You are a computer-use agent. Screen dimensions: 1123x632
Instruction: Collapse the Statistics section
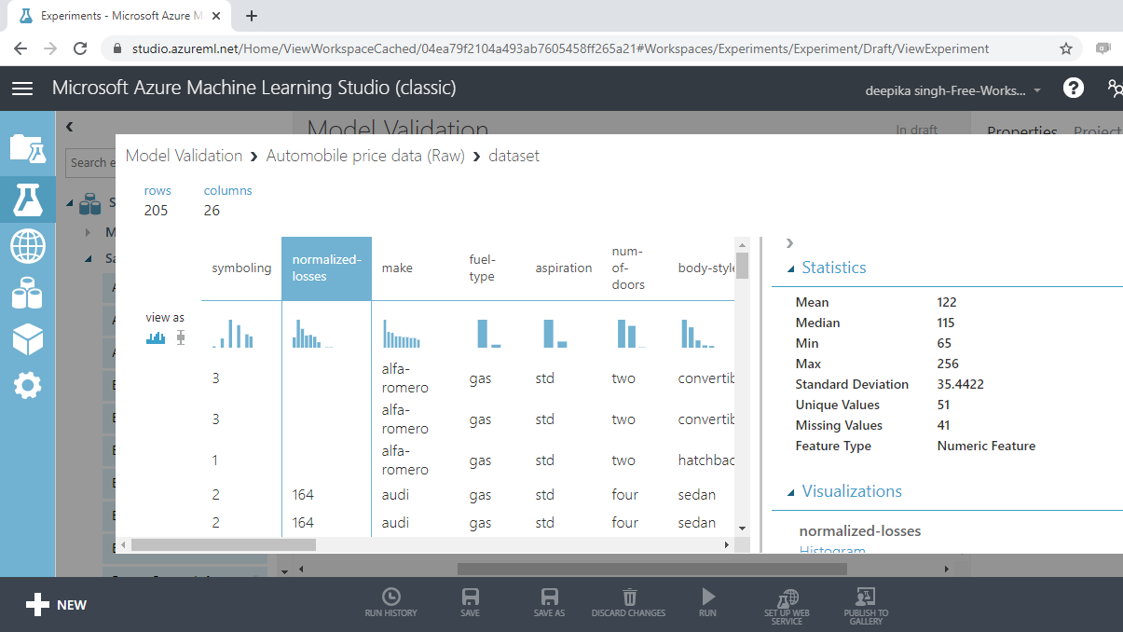pyautogui.click(x=791, y=268)
